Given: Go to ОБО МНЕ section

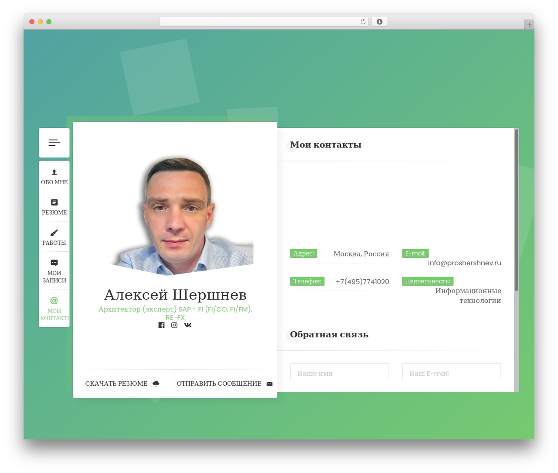Looking at the screenshot, I should pyautogui.click(x=54, y=177).
